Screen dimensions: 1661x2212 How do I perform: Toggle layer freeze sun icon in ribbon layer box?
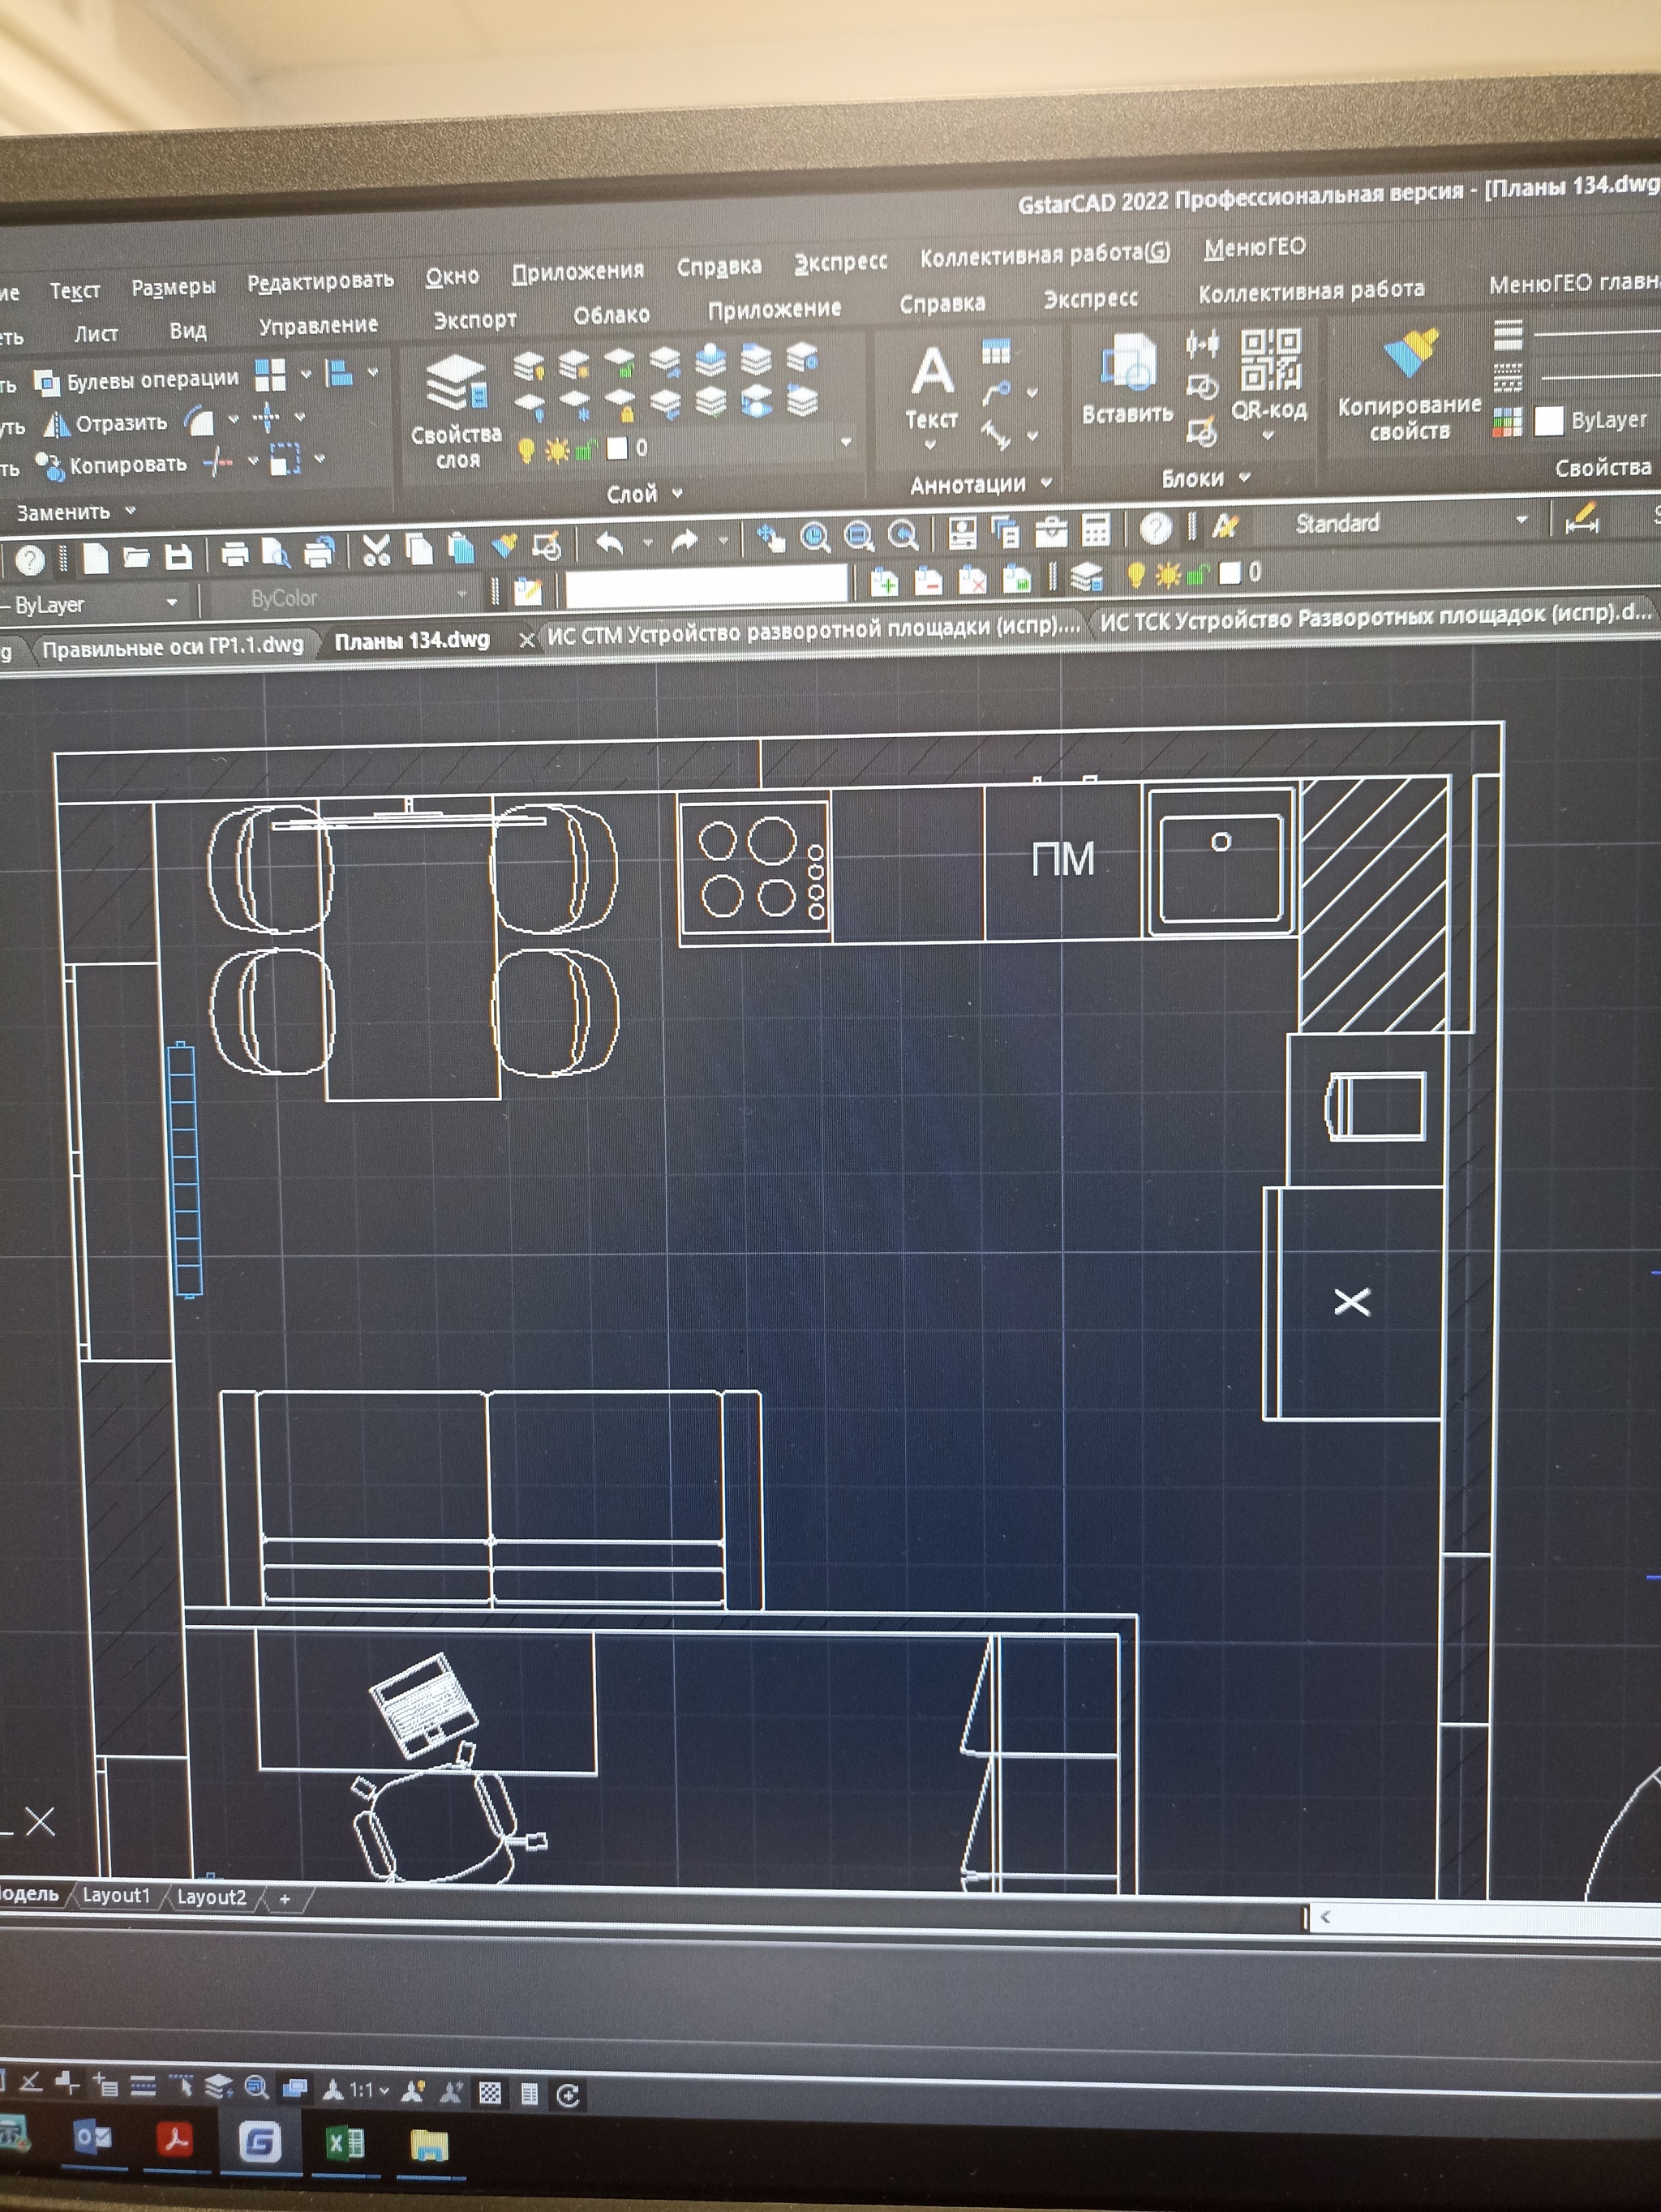tap(556, 451)
